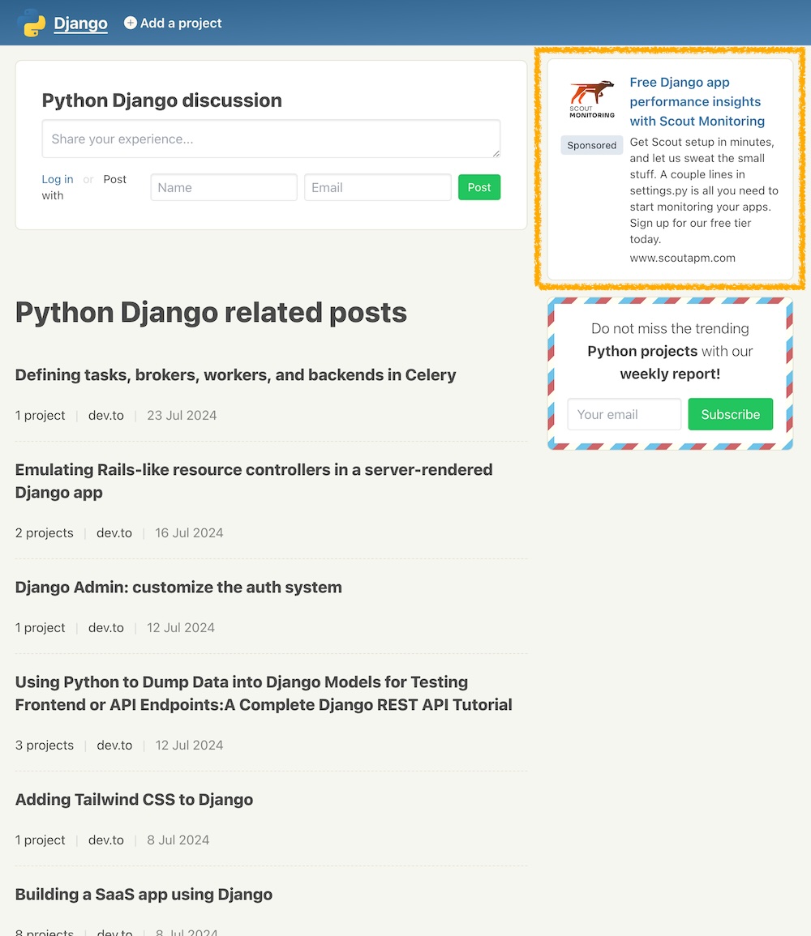Click the www.scoutapm.com URL text
Screen dimensions: 811x936
(x=682, y=258)
